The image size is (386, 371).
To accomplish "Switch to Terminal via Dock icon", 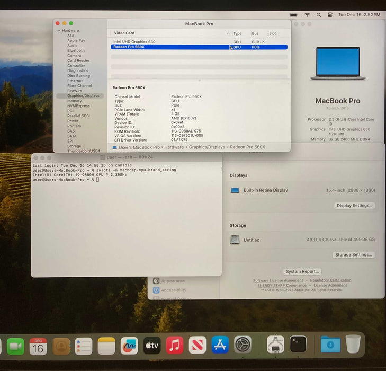I will pyautogui.click(x=298, y=344).
